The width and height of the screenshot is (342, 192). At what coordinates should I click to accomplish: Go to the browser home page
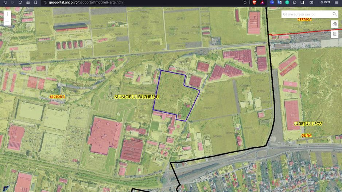(28, 2)
